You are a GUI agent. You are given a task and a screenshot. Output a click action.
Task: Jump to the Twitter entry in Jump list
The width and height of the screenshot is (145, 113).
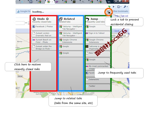98,87
